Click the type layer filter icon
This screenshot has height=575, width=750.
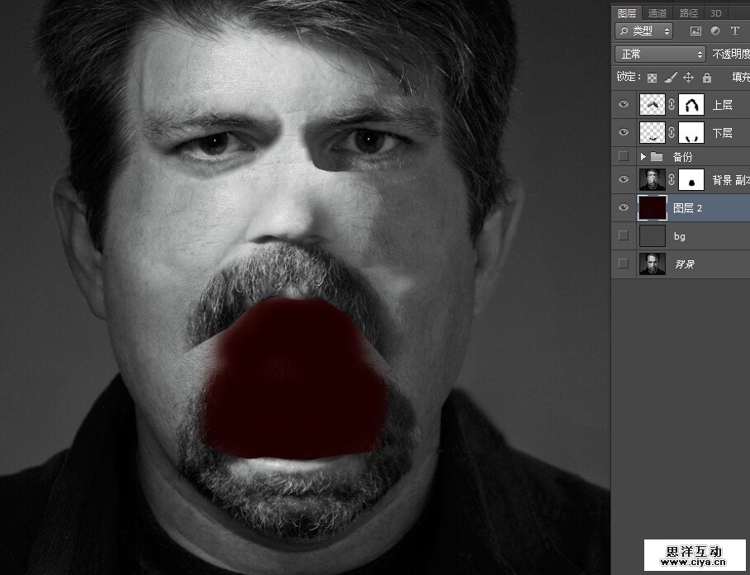coord(735,31)
